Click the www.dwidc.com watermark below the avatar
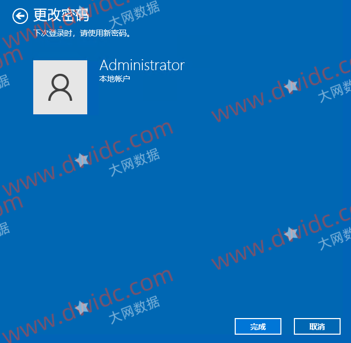The height and width of the screenshot is (343, 351). coord(87,157)
